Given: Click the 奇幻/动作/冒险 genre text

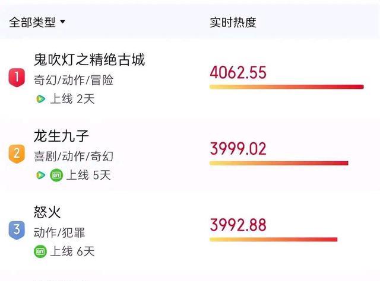Looking at the screenshot, I should coord(74,80).
